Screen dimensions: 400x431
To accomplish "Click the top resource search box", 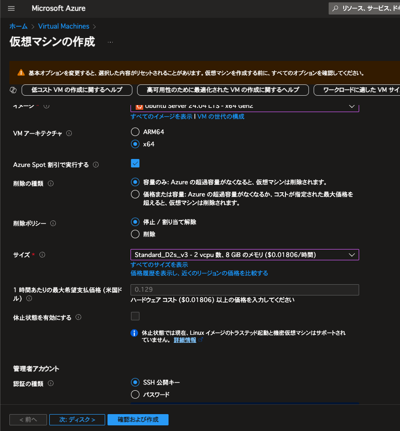I will 364,8.
